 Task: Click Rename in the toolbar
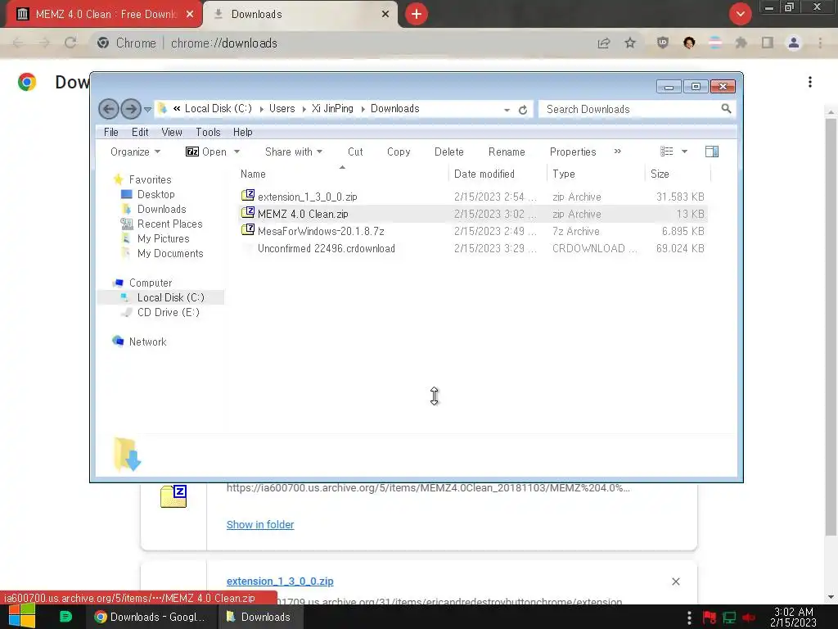pos(507,152)
